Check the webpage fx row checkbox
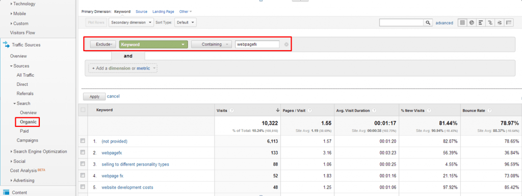 (x=83, y=176)
